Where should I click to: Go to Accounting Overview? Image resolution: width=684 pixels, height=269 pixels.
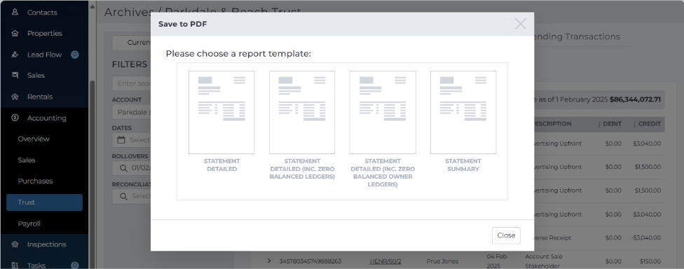[34, 139]
